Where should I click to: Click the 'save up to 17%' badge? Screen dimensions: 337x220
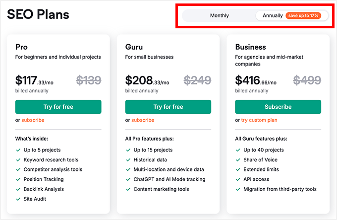pyautogui.click(x=303, y=15)
